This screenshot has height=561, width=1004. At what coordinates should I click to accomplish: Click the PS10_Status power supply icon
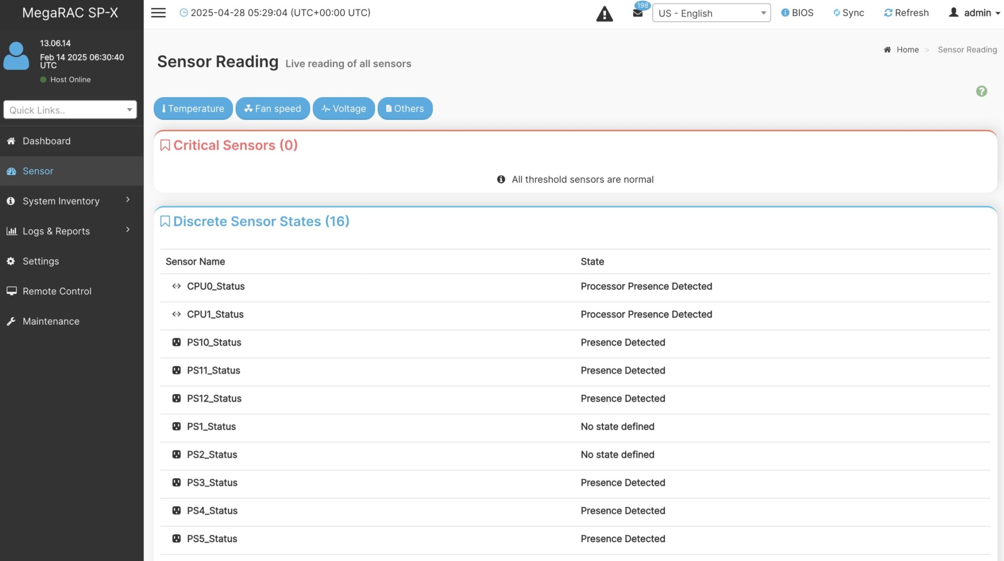pyautogui.click(x=176, y=342)
